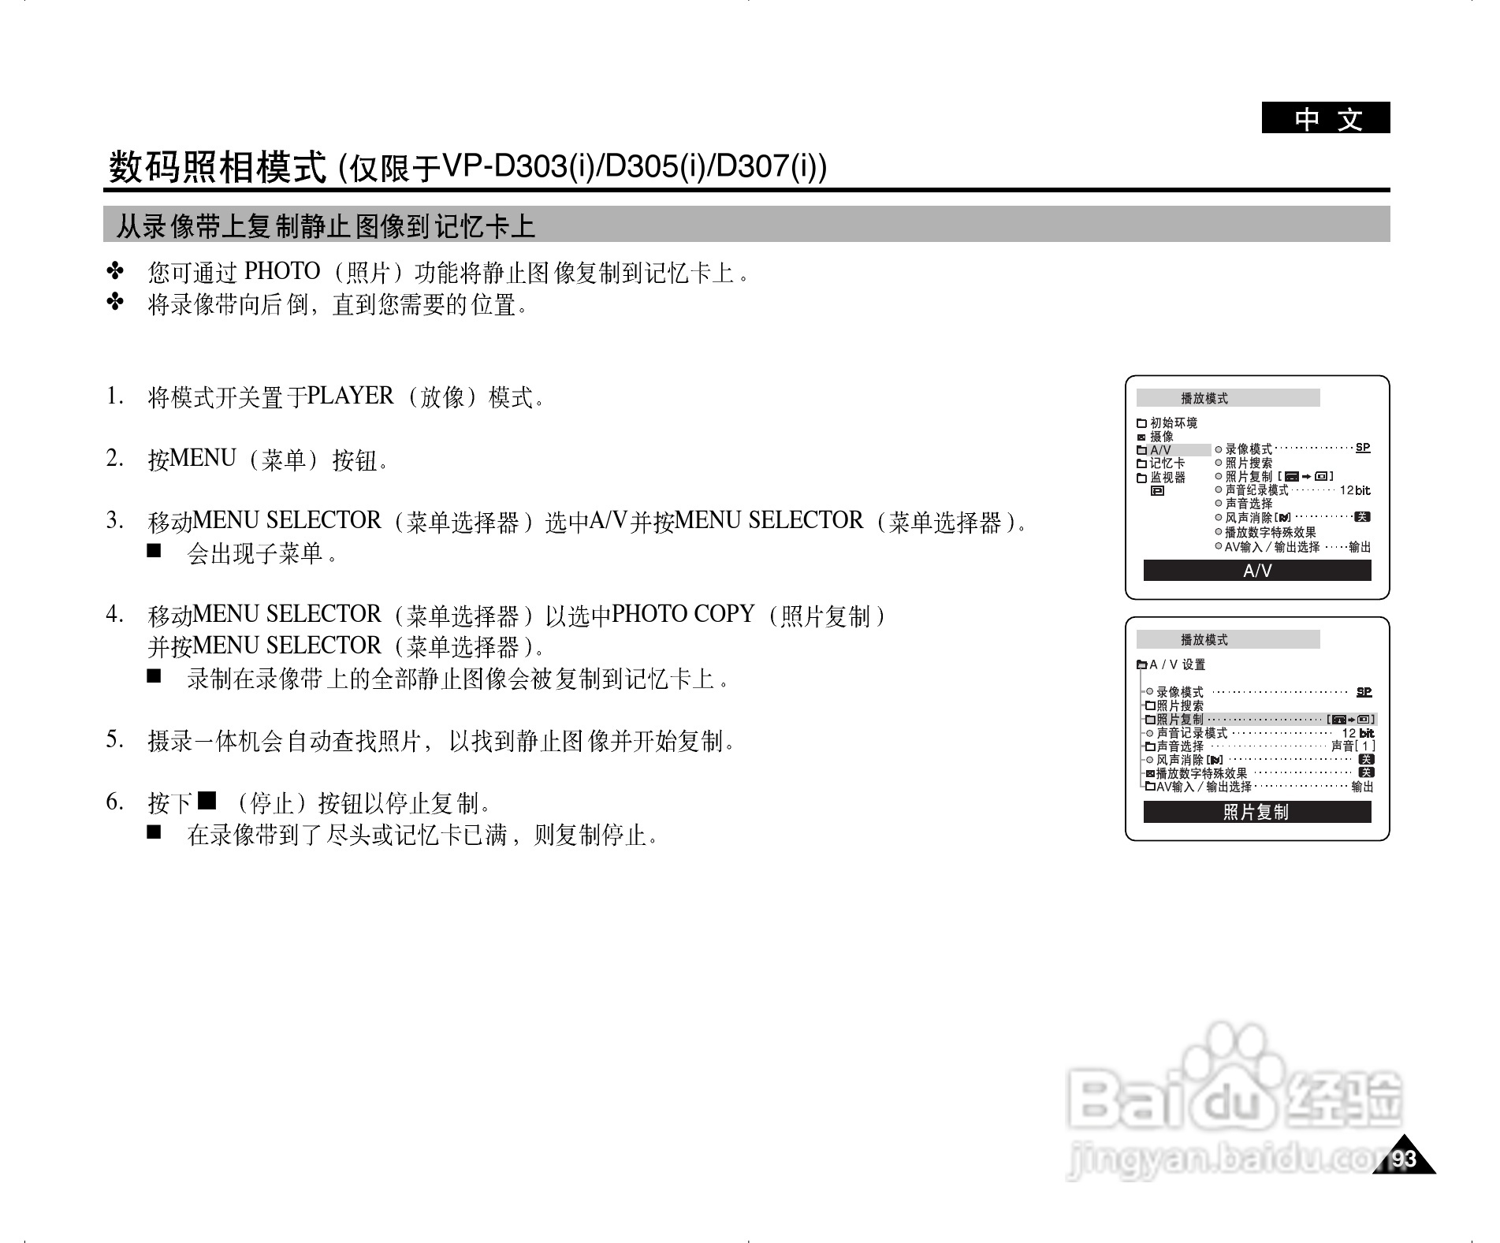Viewport: 1500px width, 1243px height.
Task: Select 声音选择 bullet in A/V category screen
Action: [1219, 503]
